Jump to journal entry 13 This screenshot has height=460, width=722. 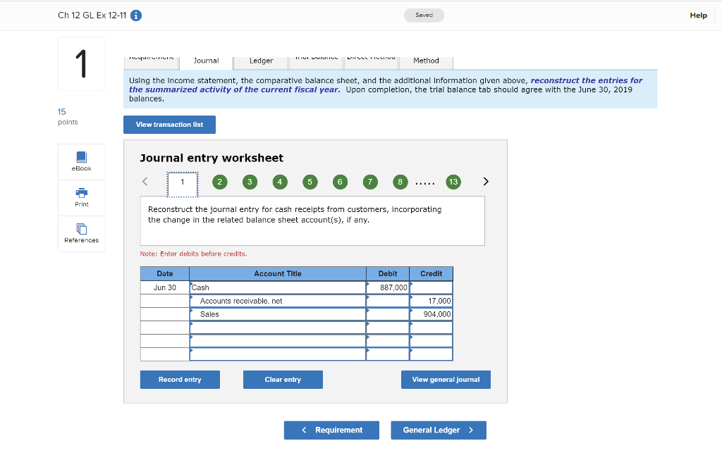point(453,182)
